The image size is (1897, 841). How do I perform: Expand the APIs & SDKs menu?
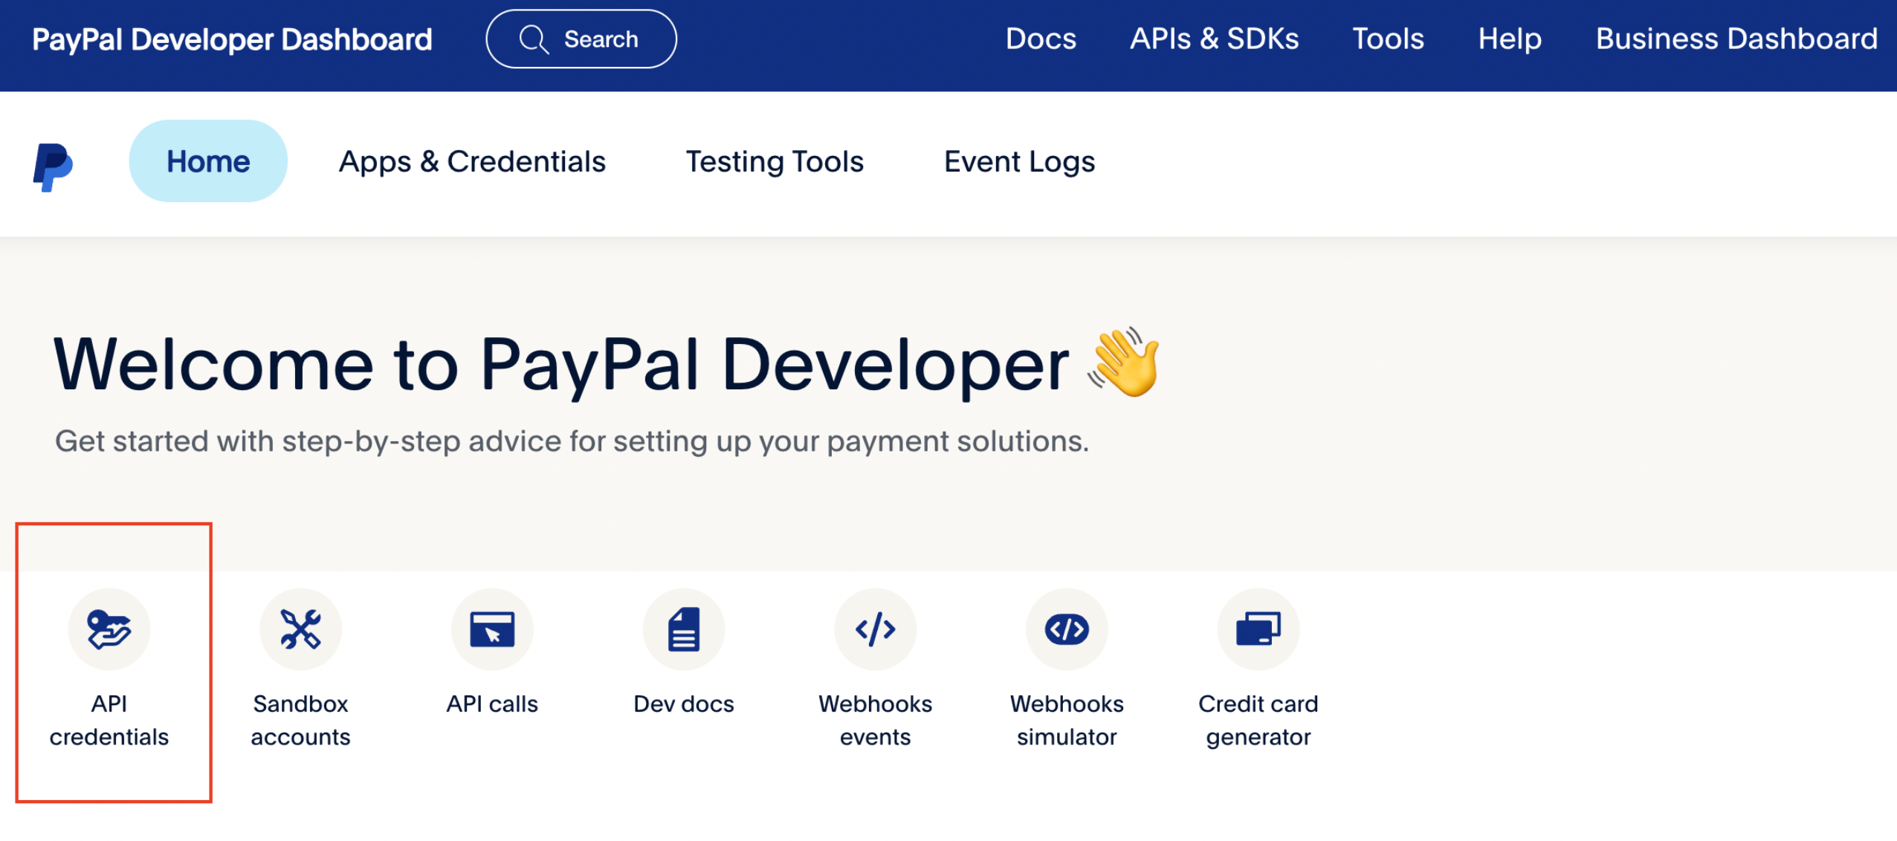click(1214, 39)
